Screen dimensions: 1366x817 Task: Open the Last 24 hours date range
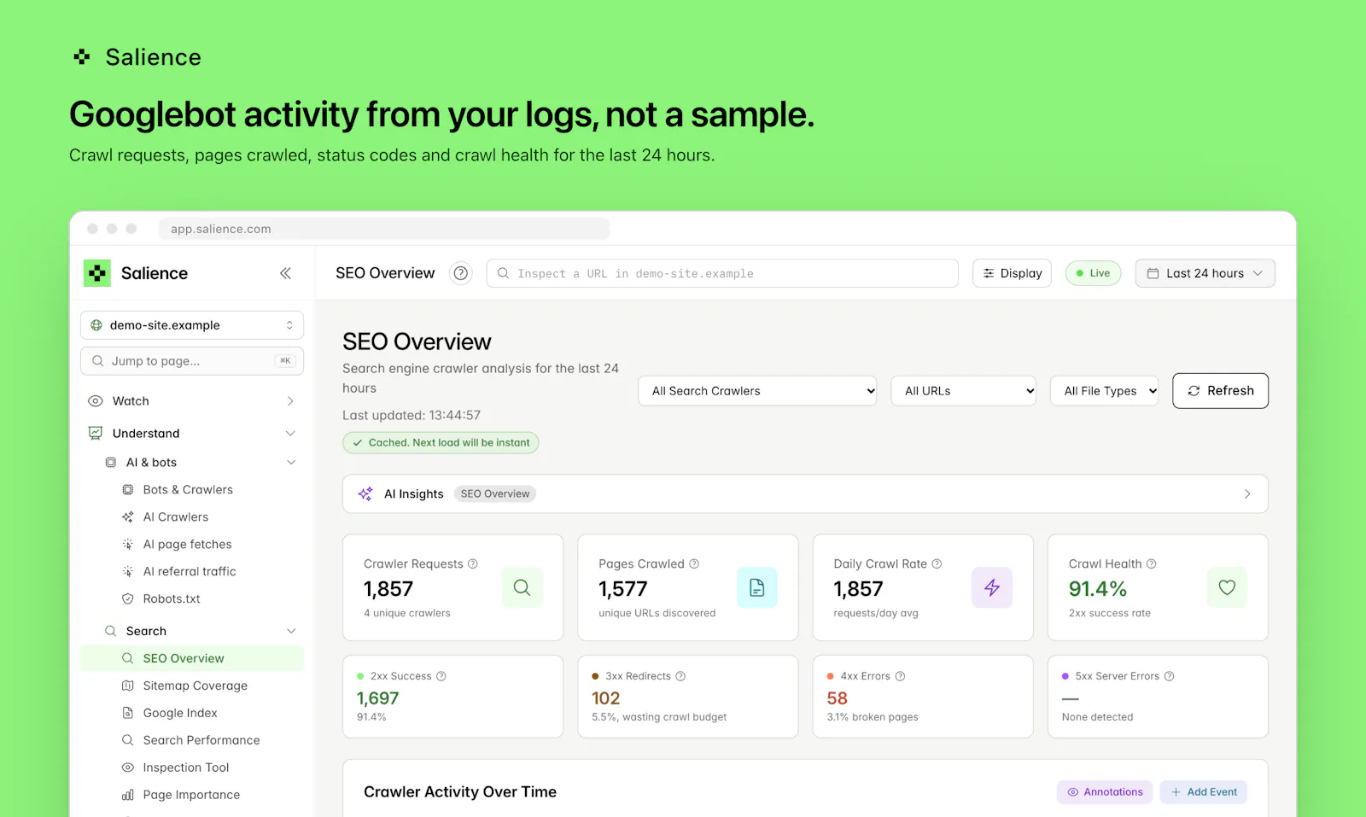click(x=1205, y=273)
